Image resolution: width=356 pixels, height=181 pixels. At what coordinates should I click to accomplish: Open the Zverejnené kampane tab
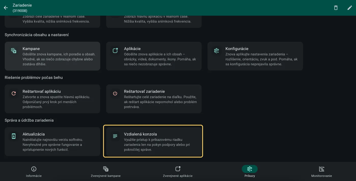click(106, 172)
